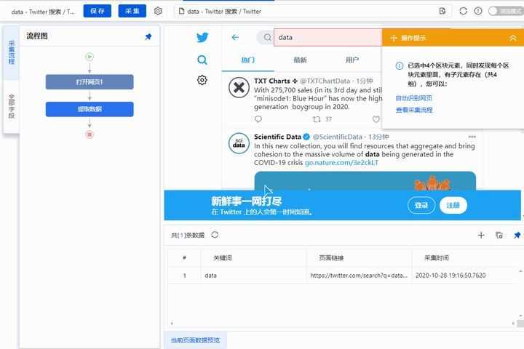524x349 pixels.
Task: Click the page export icon in address bar
Action: click(442, 11)
